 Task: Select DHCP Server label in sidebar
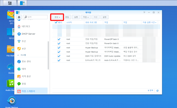[28, 34]
